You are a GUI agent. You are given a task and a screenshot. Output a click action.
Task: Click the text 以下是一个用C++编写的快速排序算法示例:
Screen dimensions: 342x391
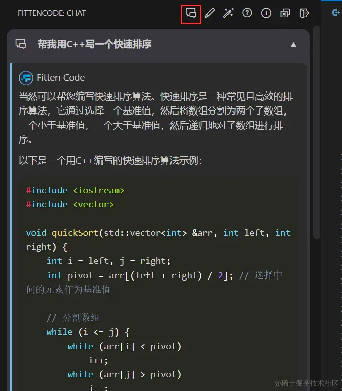pos(110,160)
